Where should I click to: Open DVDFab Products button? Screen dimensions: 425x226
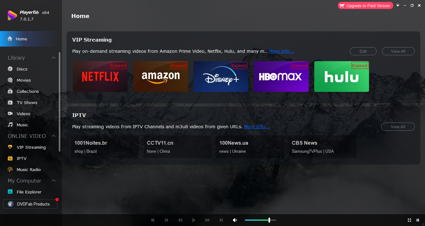pos(30,204)
